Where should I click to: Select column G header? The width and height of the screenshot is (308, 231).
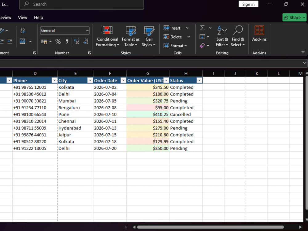[148, 74]
